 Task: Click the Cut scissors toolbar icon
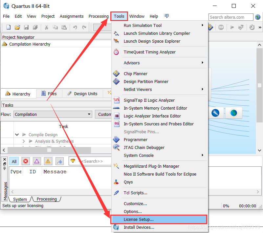click(x=47, y=27)
